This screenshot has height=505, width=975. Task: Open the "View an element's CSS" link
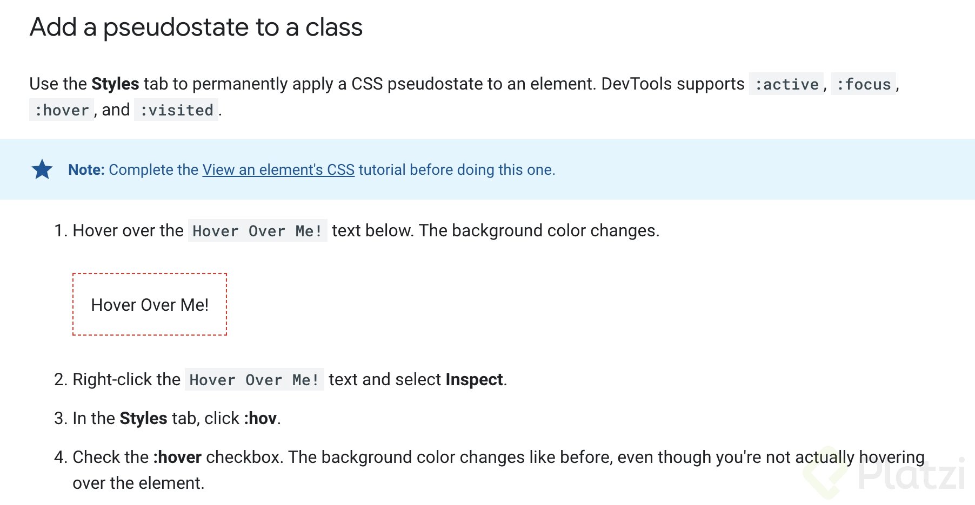278,169
